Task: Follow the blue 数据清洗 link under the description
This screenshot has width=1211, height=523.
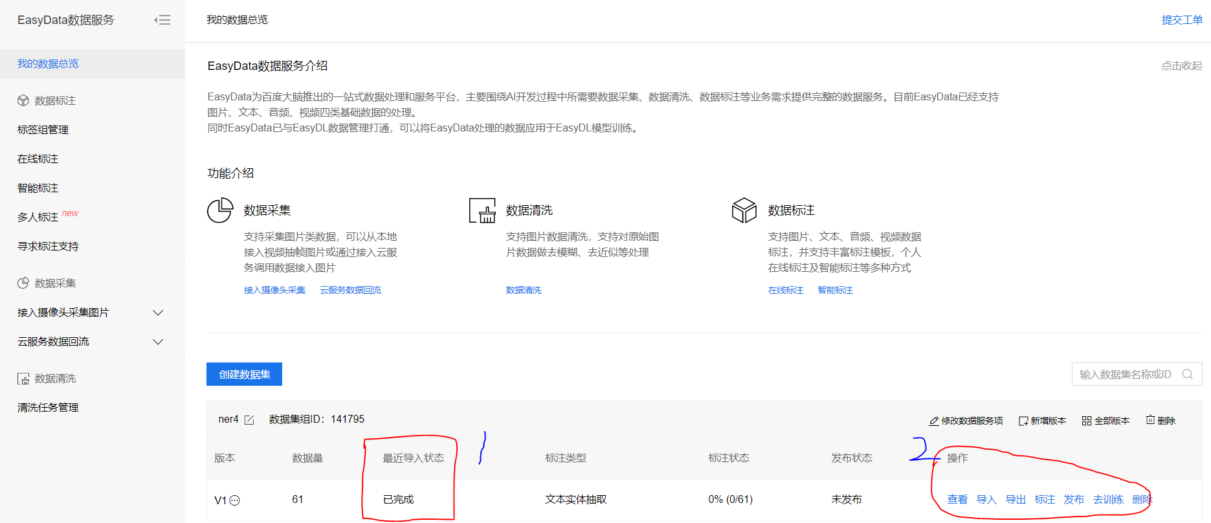Action: click(524, 290)
